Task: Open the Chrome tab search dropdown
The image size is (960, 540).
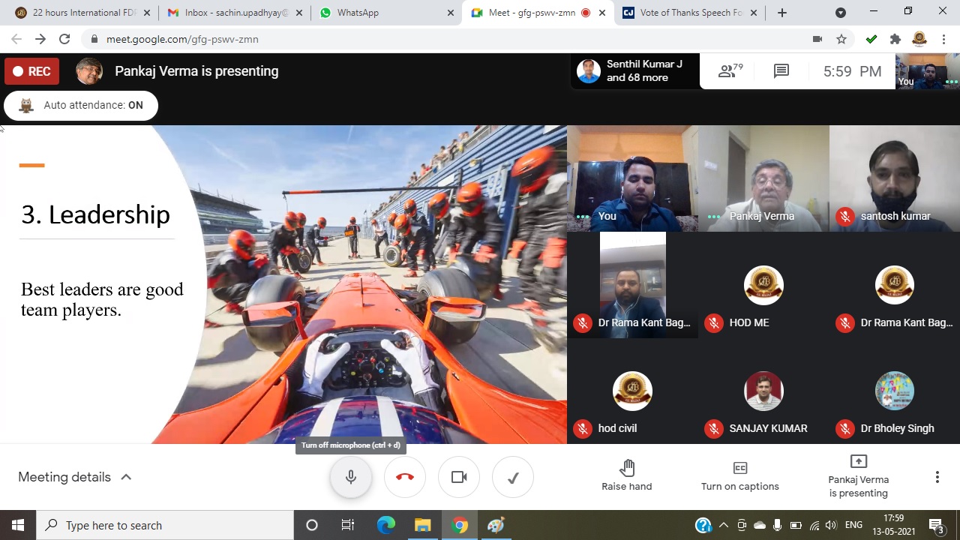Action: (x=841, y=13)
